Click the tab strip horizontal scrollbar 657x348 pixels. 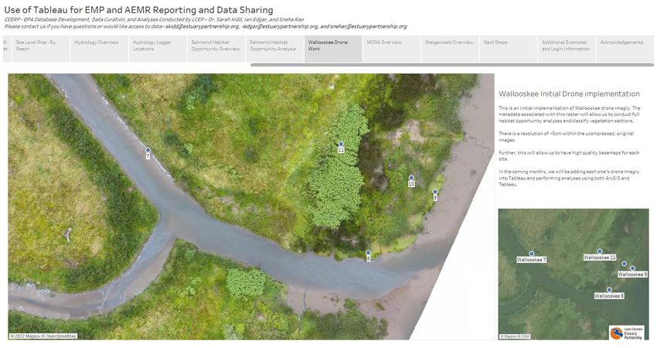tap(452, 65)
